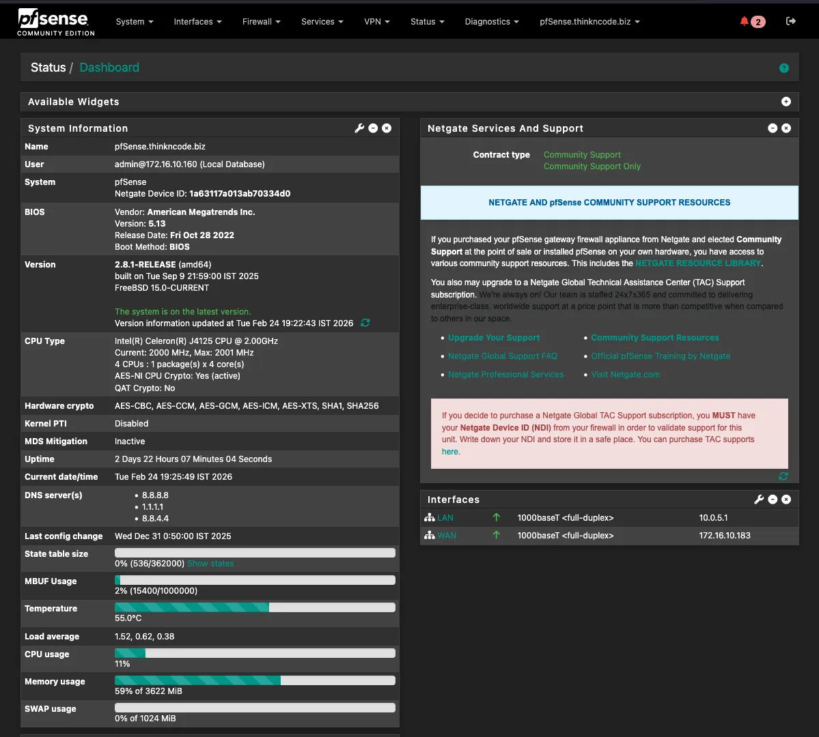This screenshot has width=819, height=737.
Task: Open the Firewall dropdown menu
Action: [x=261, y=22]
